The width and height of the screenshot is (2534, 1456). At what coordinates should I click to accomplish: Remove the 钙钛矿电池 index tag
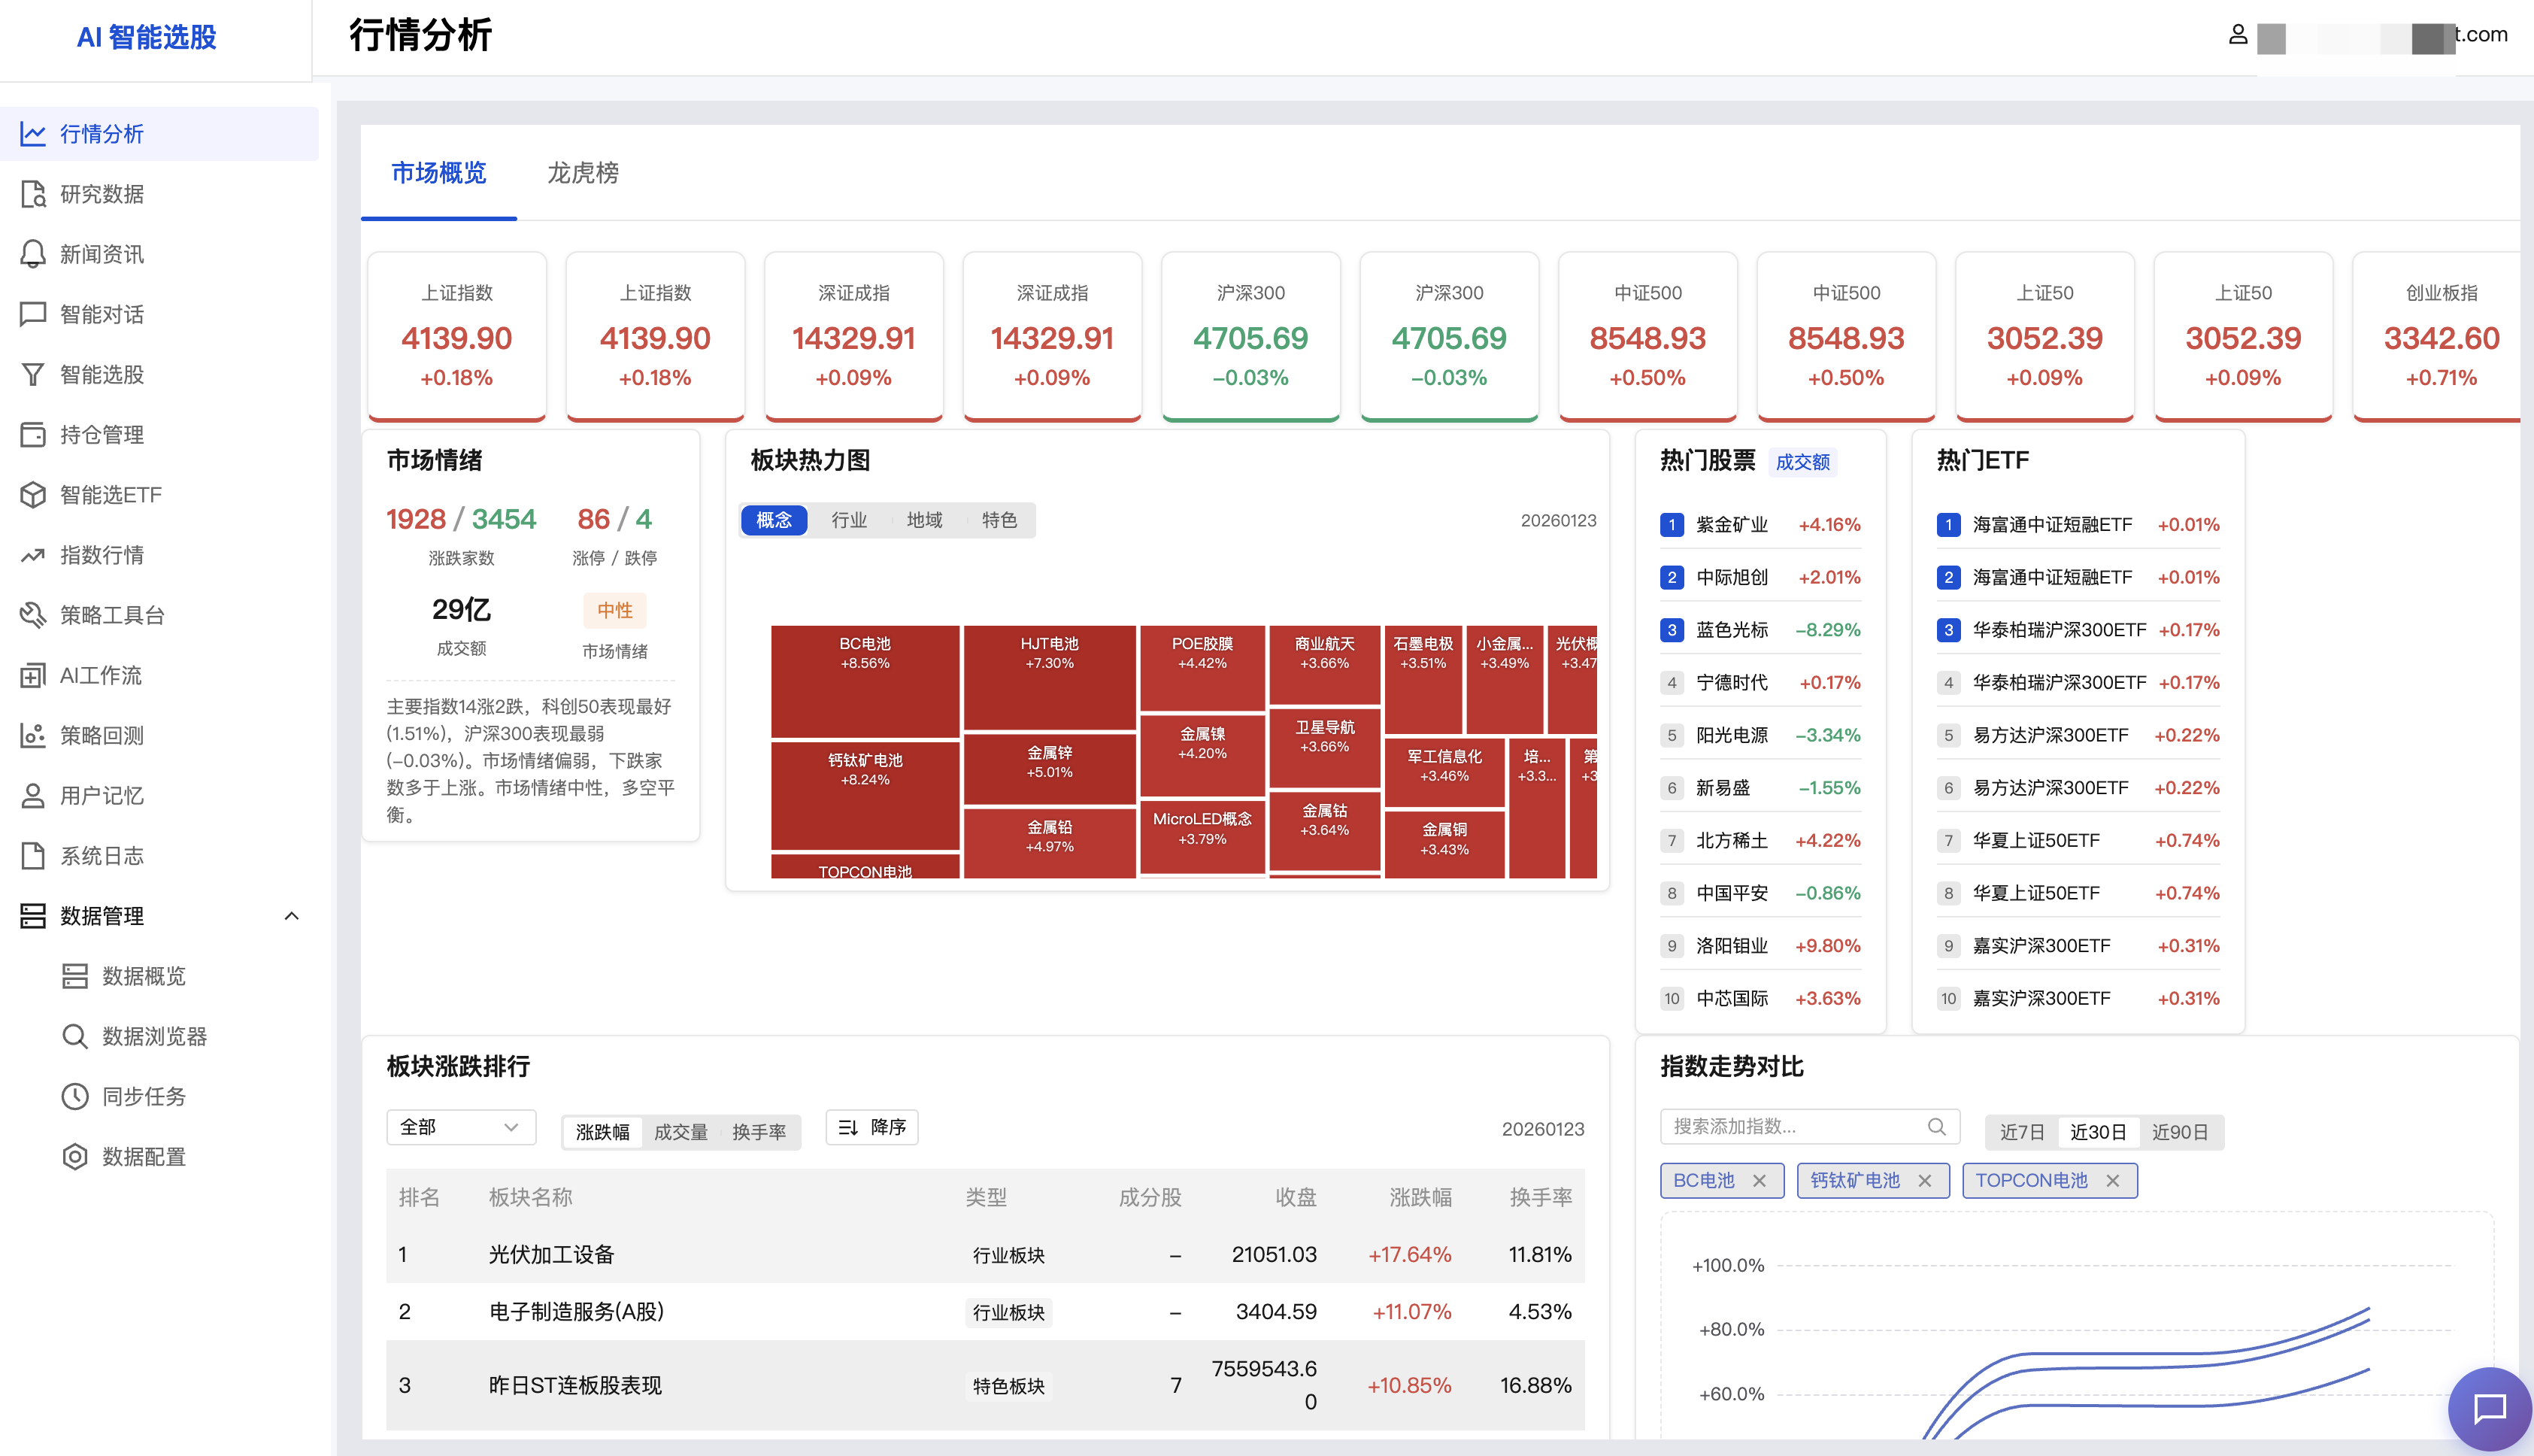(1924, 1181)
